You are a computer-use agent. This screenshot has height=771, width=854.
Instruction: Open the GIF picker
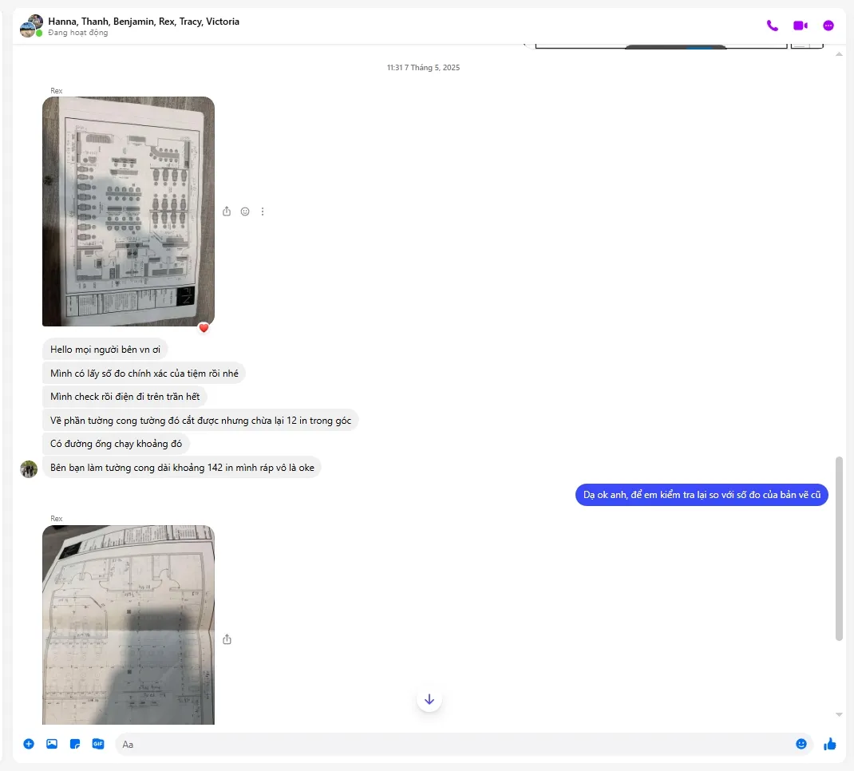pos(98,744)
